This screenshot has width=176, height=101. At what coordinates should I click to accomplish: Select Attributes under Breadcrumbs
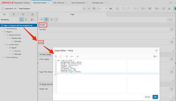[18, 41]
